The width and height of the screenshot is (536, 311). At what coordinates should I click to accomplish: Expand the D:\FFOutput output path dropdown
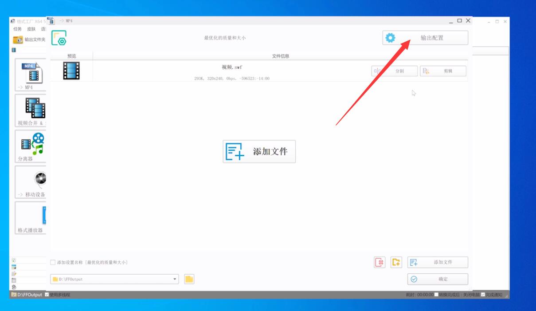pos(175,279)
